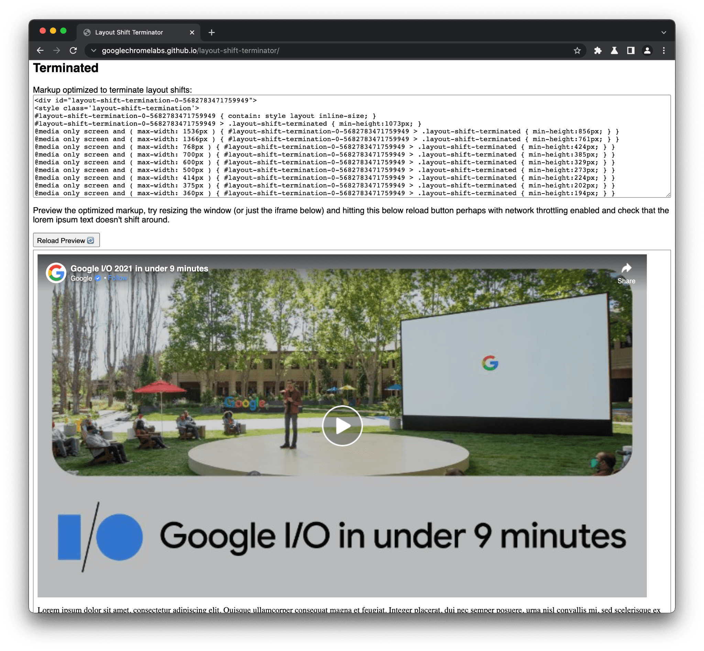Viewport: 704px width, 651px height.
Task: Click the Chrome browser menu dots
Action: coord(663,50)
